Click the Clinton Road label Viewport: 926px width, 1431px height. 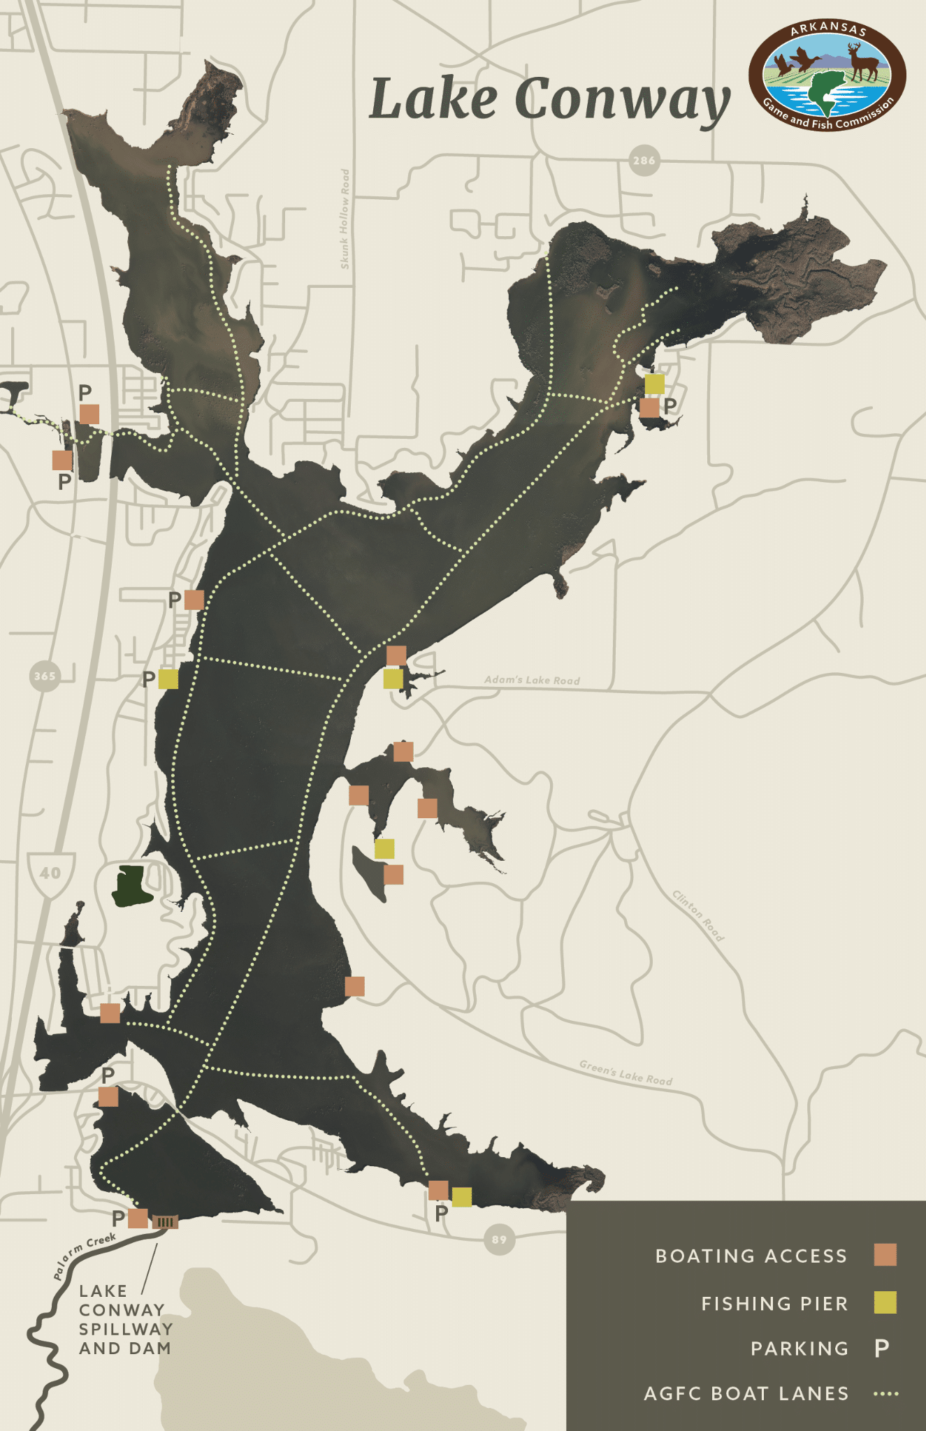(699, 915)
